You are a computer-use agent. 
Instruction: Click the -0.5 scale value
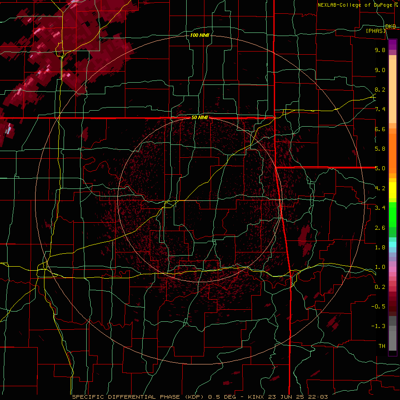[378, 307]
